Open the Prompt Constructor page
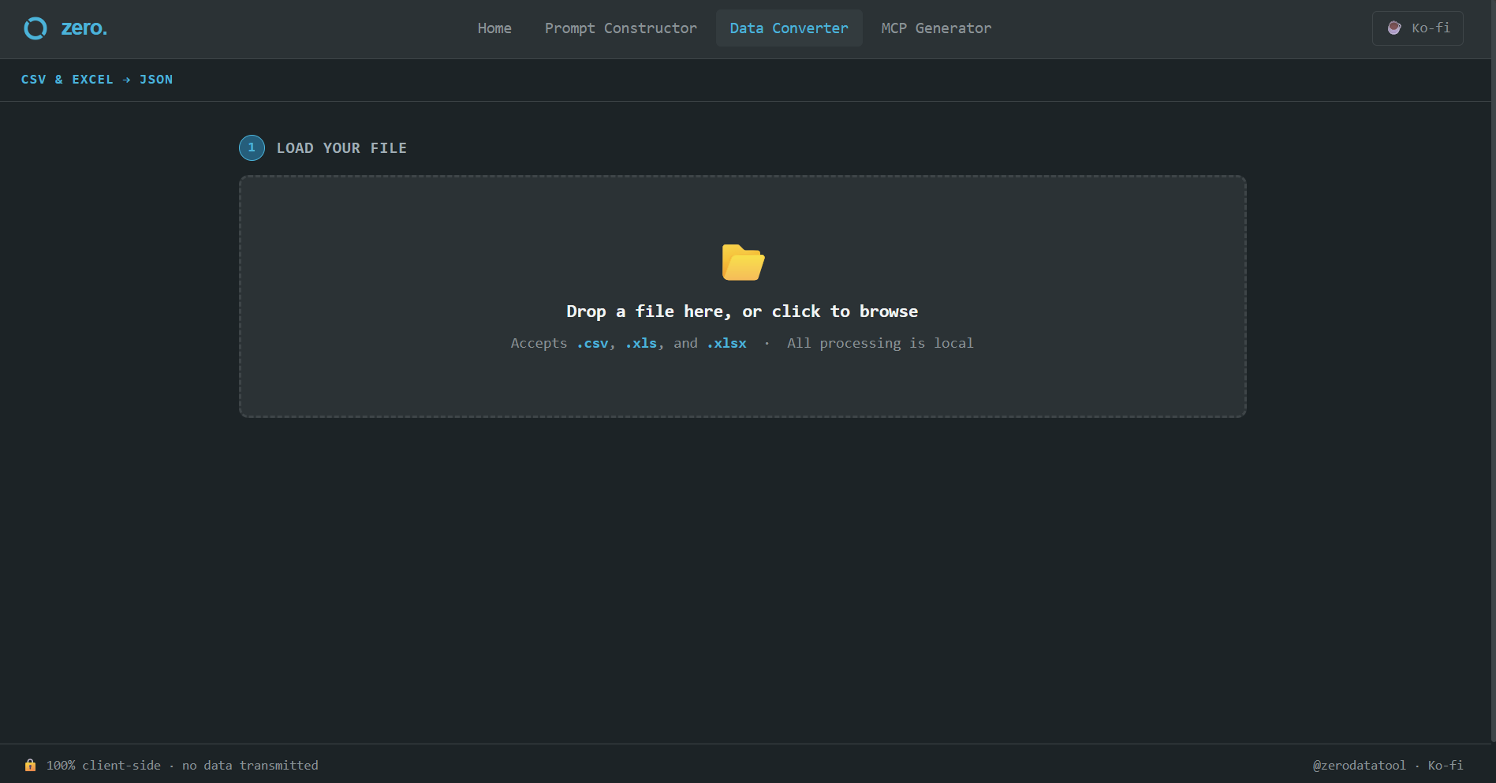This screenshot has width=1496, height=783. coord(621,28)
